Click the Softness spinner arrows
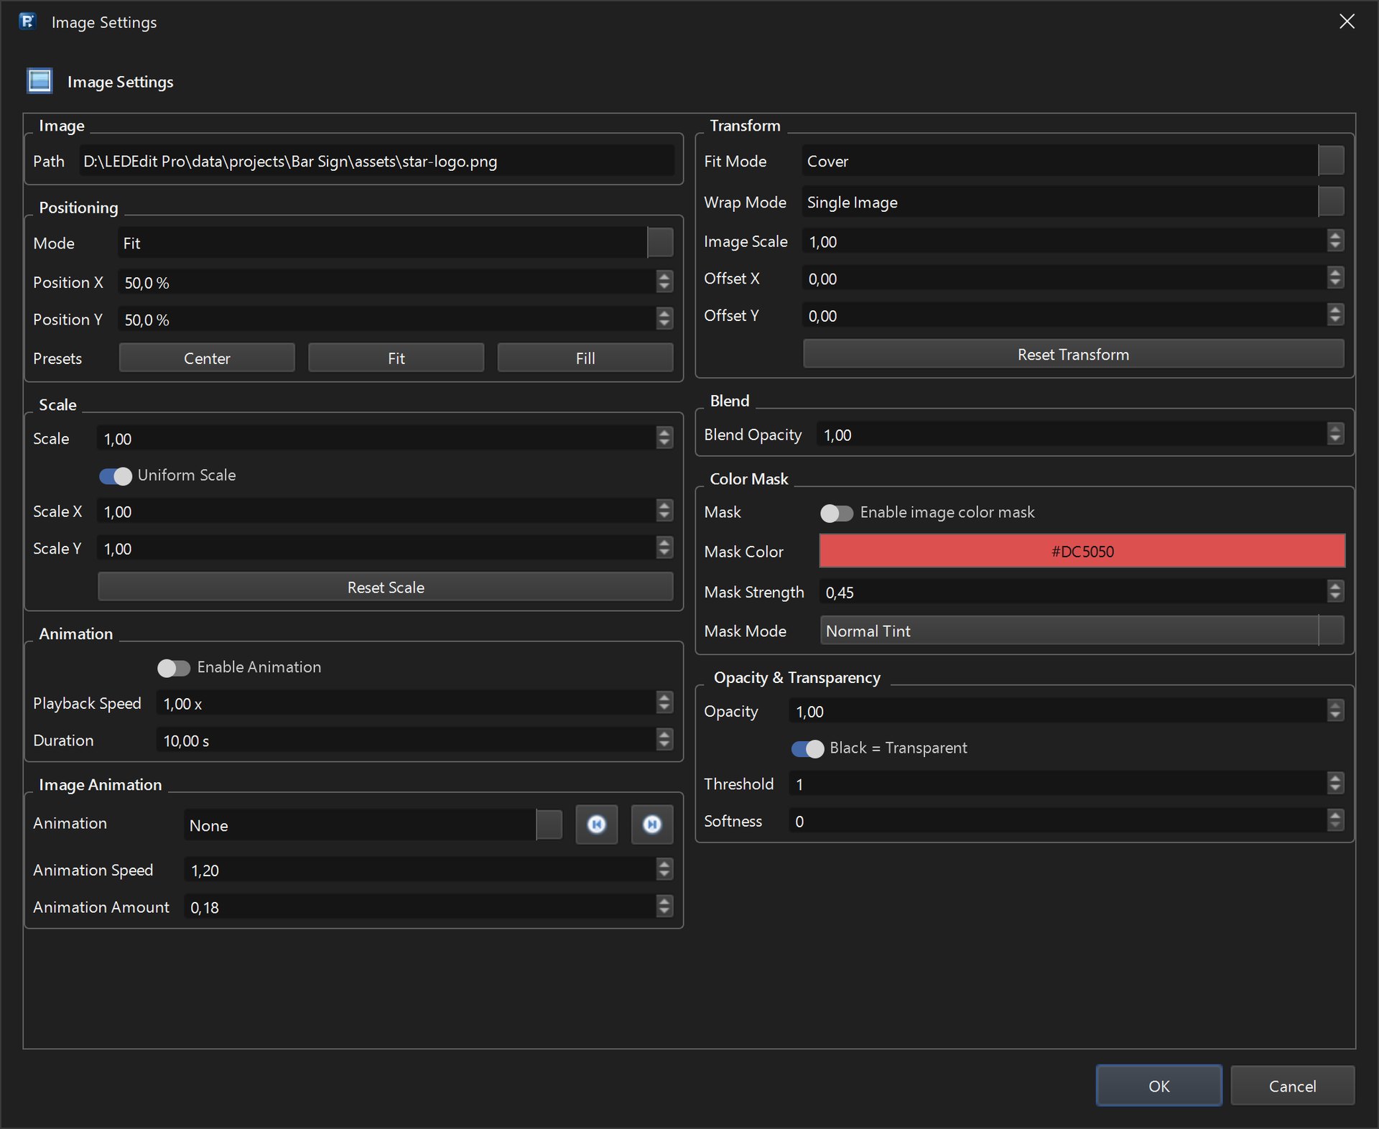 point(1335,821)
